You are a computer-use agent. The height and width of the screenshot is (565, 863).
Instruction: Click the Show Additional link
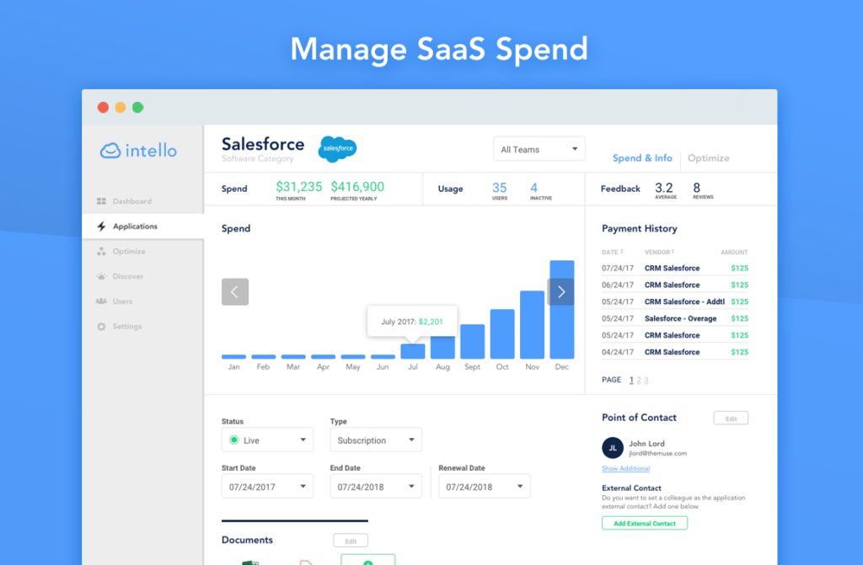coord(626,469)
